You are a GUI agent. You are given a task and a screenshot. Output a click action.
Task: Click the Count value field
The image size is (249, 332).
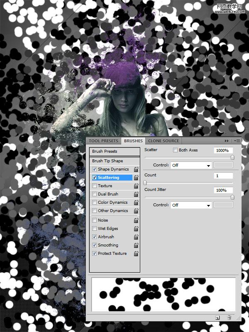[223, 176]
